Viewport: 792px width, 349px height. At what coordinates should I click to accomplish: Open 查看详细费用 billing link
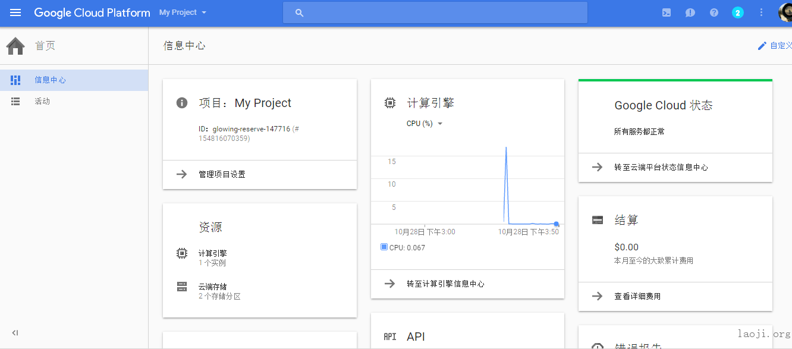tap(637, 295)
